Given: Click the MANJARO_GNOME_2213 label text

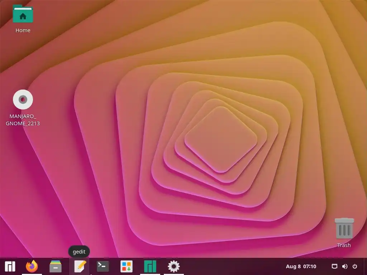Looking at the screenshot, I should [23, 120].
